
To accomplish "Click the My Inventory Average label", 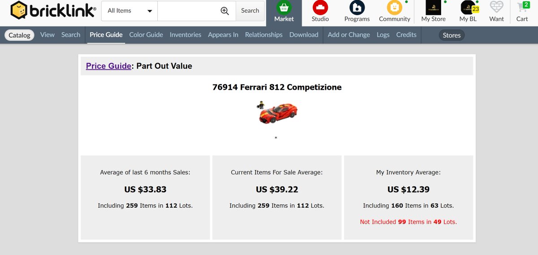I will 408,172.
